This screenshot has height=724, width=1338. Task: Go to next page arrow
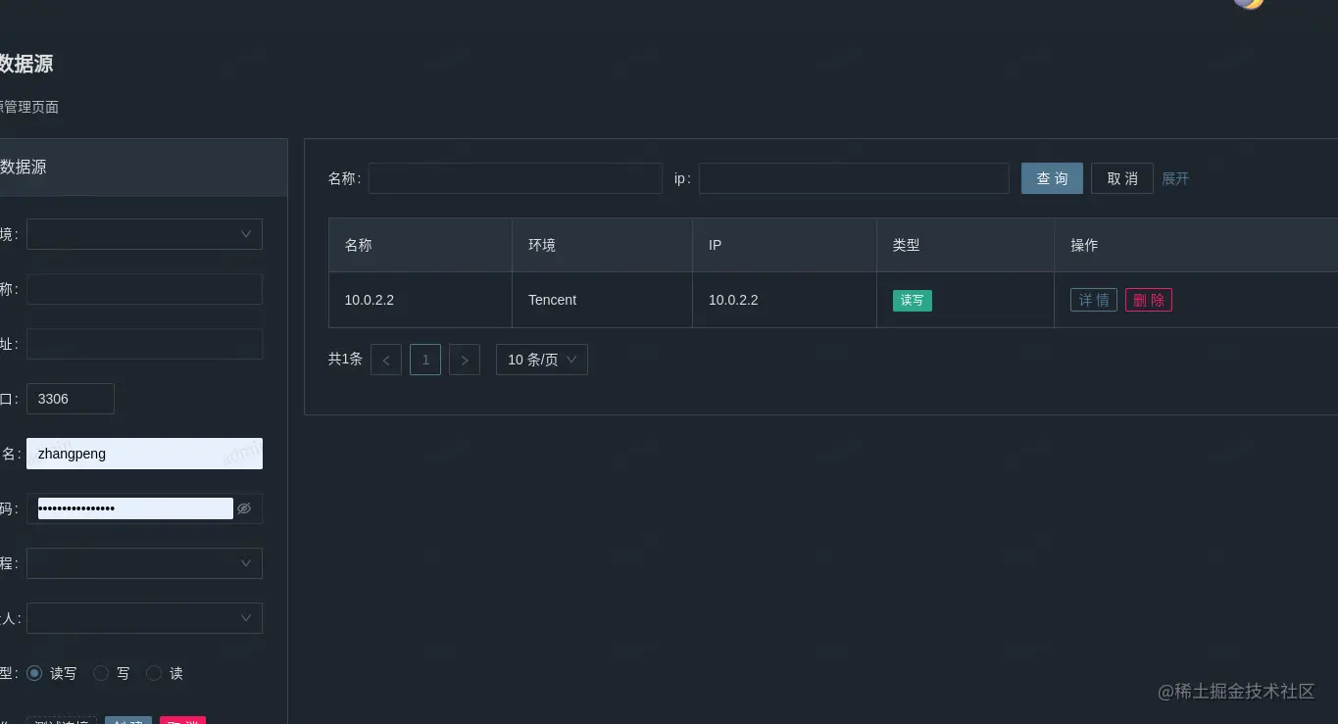tap(465, 360)
